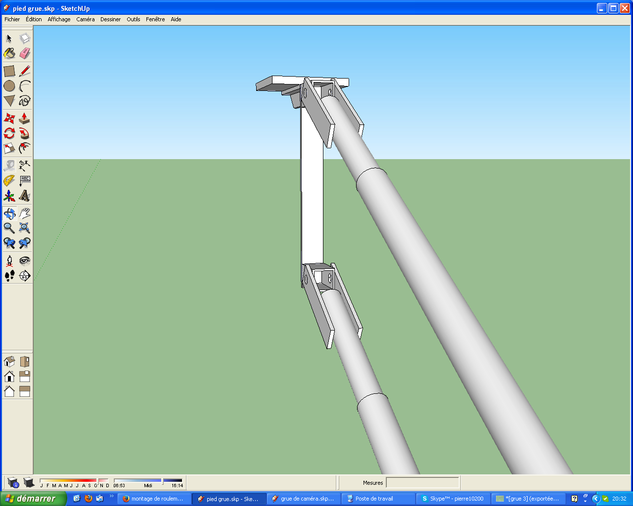The width and height of the screenshot is (633, 506).
Task: Choose the pink Eraser tool
Action: tap(25, 53)
